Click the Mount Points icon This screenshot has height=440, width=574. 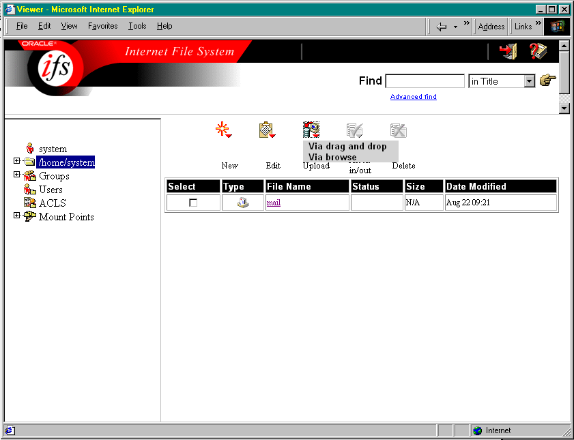(29, 216)
